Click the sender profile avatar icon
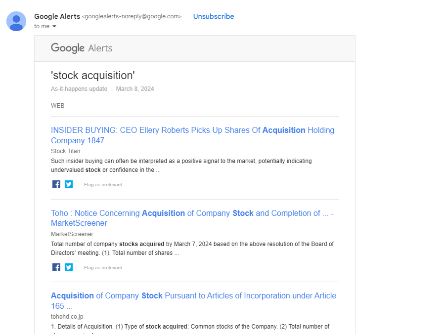The height and width of the screenshot is (334, 445). (16, 21)
